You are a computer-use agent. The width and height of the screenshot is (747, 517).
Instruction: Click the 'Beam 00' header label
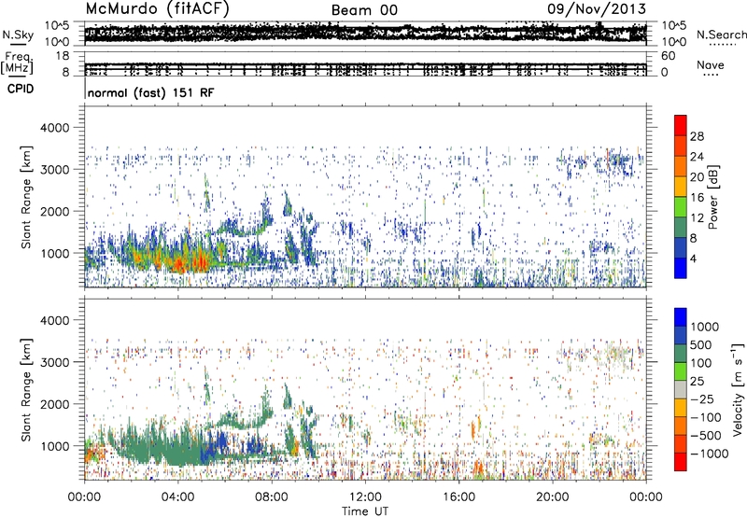364,10
